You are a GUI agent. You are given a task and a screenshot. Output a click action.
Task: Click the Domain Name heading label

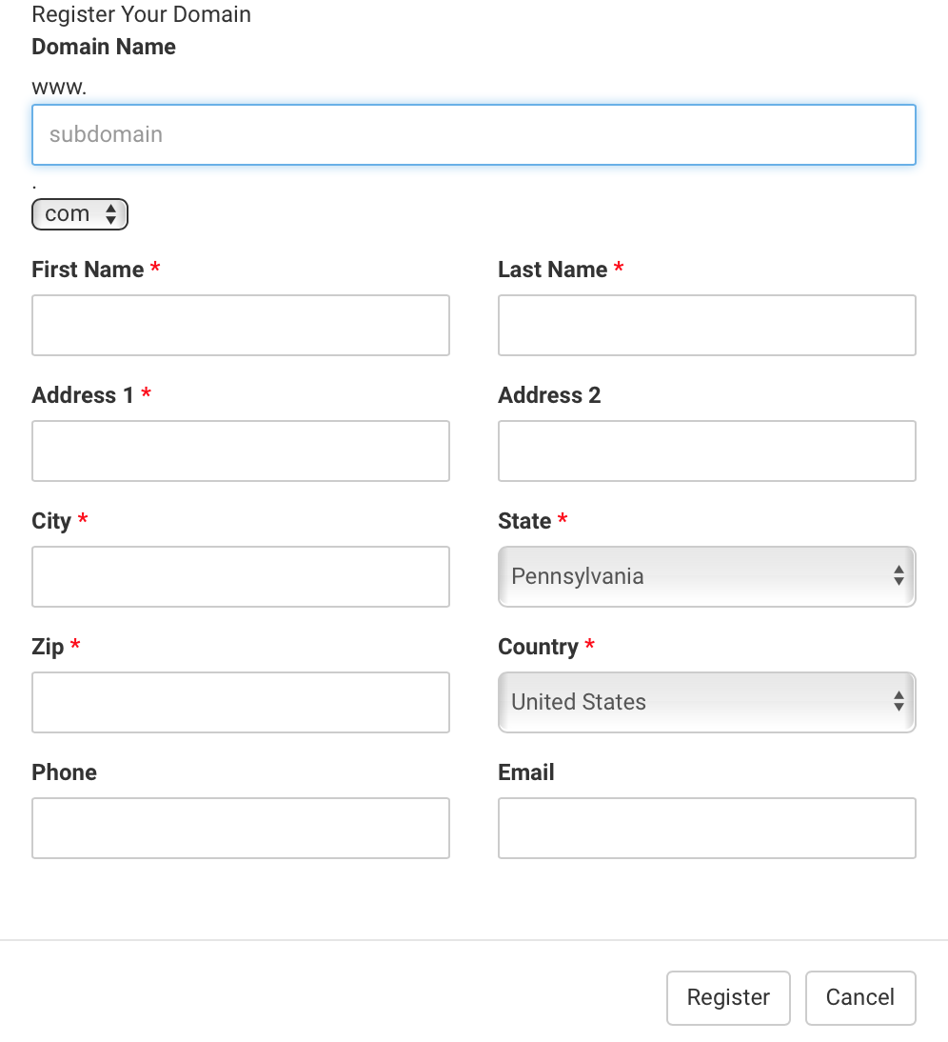coord(104,47)
